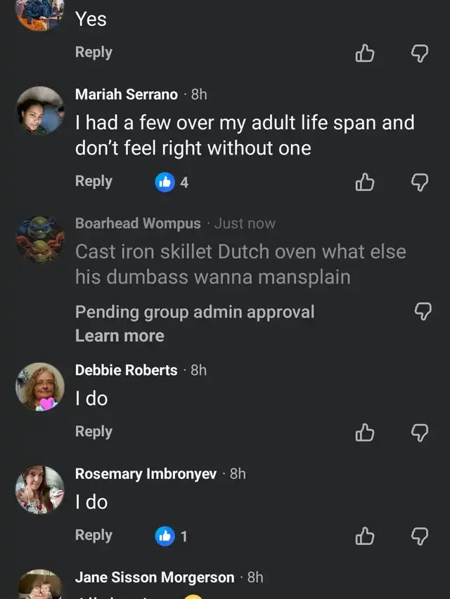Downvote the pending Boarhead Wompus comment
The width and height of the screenshot is (450, 599).
tap(422, 312)
